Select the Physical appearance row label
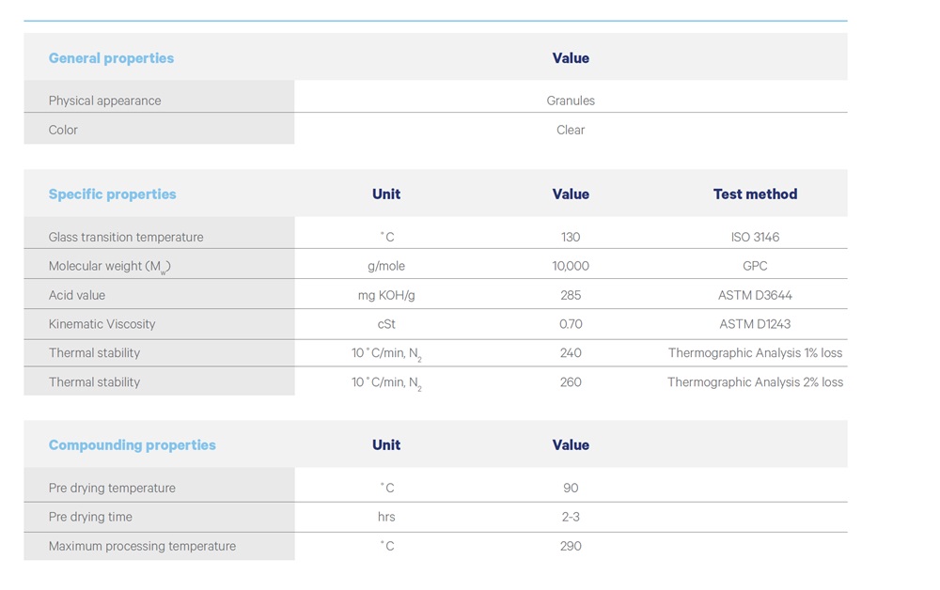The image size is (940, 590). click(104, 101)
